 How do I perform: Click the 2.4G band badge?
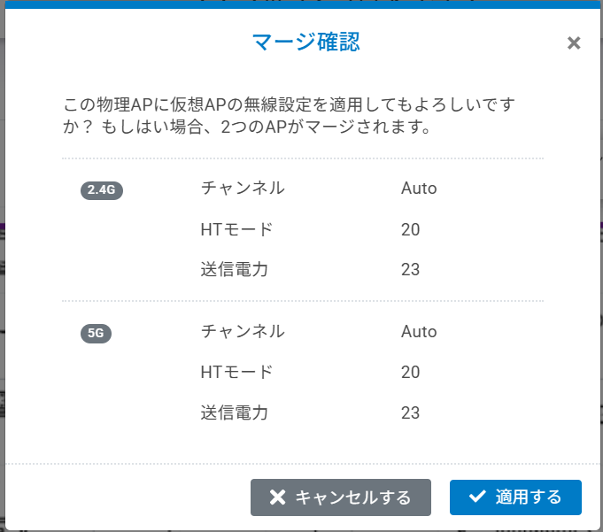pos(101,190)
